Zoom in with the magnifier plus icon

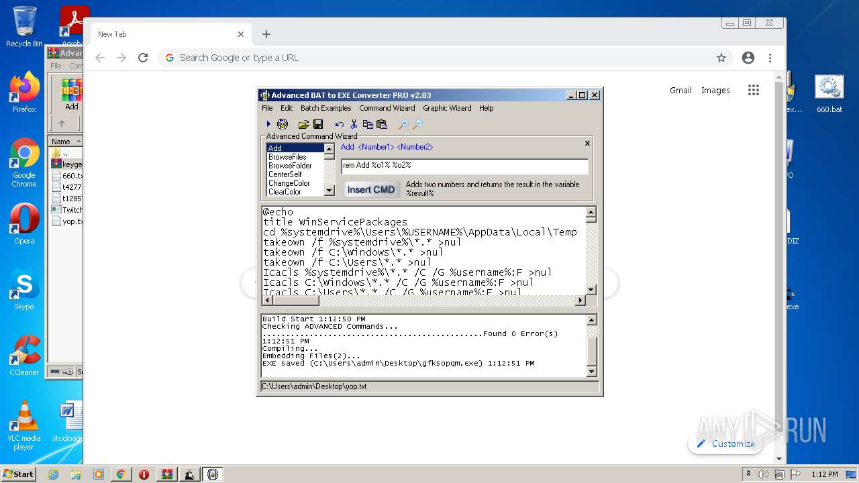(x=403, y=124)
